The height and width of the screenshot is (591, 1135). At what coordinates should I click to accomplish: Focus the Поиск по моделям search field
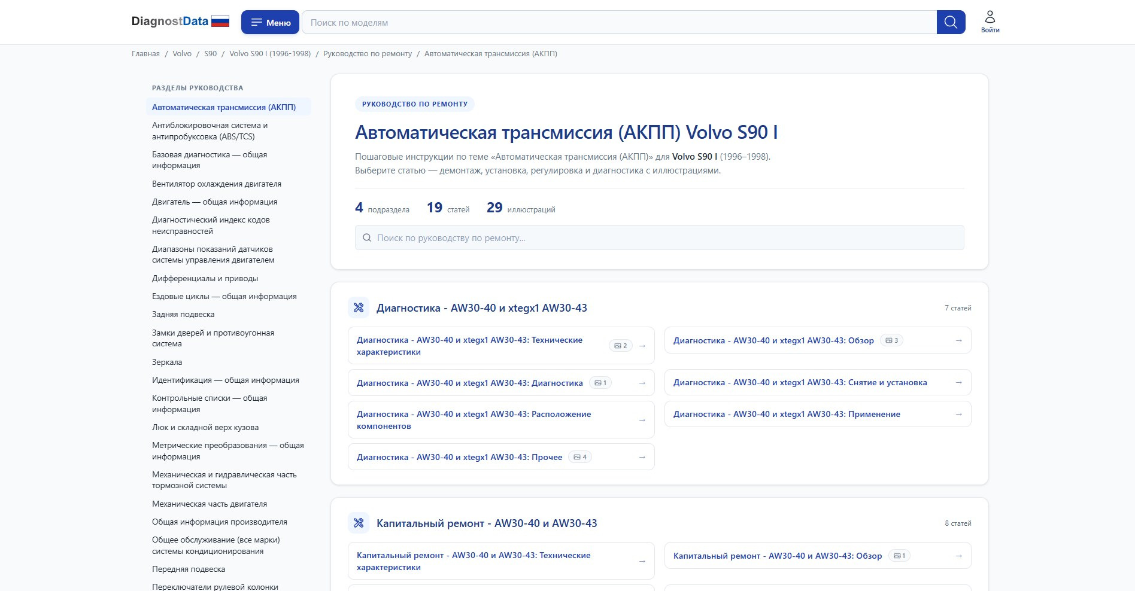(x=619, y=22)
